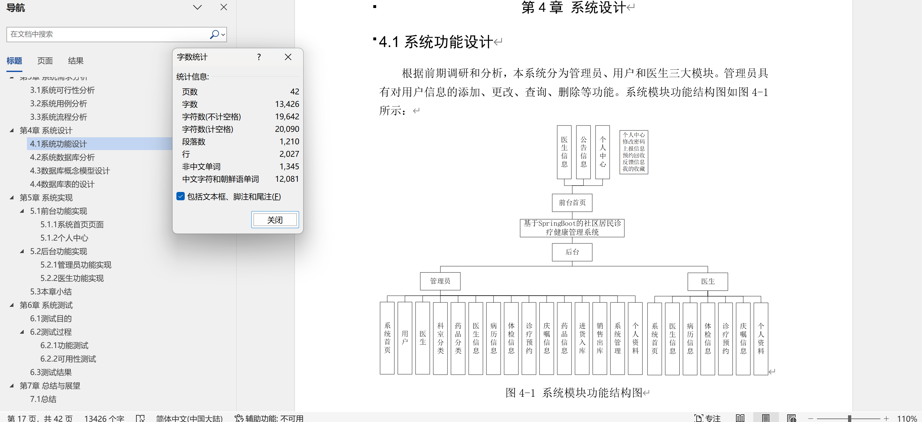
Task: Go to heading 4.2系统数据库分析
Action: pos(62,157)
